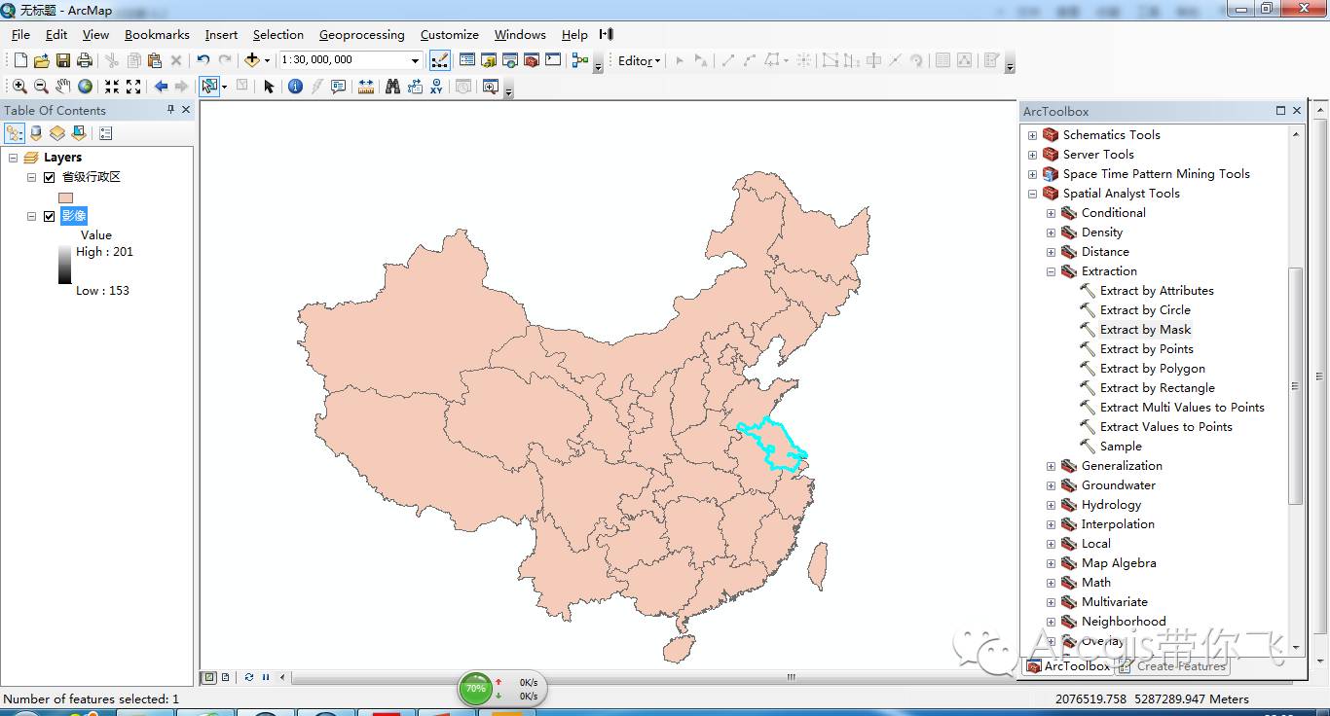The width and height of the screenshot is (1330, 716).
Task: Expand the Interpolation toolset
Action: pos(1051,524)
